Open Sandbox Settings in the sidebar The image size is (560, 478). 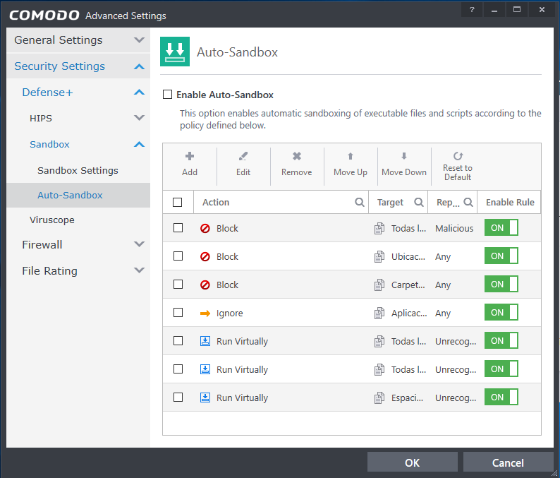(78, 171)
